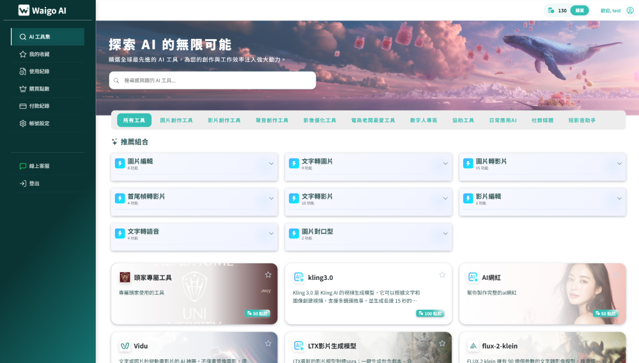Click the lightning icon on 圖片編輯 combo
639x363 pixels.
click(x=119, y=164)
